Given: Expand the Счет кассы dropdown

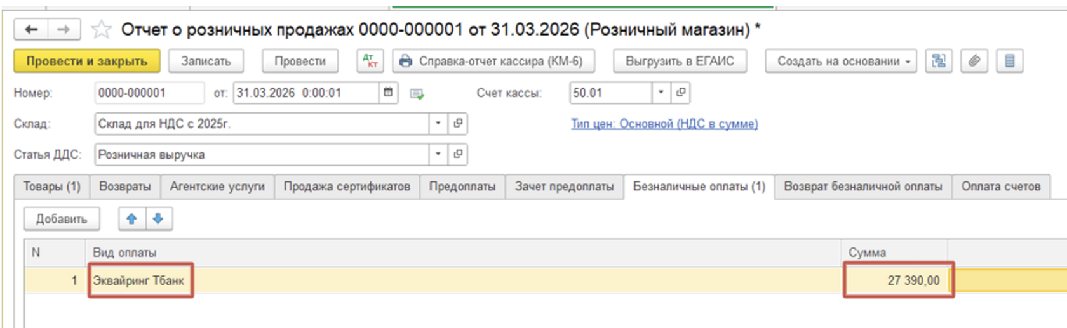Looking at the screenshot, I should 661,93.
